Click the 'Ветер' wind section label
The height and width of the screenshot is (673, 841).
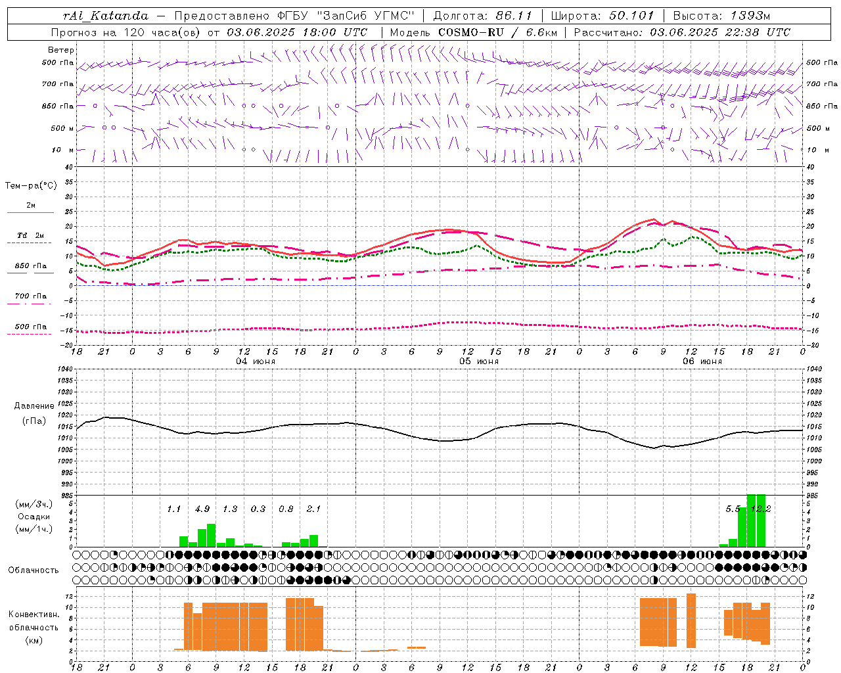pyautogui.click(x=61, y=50)
